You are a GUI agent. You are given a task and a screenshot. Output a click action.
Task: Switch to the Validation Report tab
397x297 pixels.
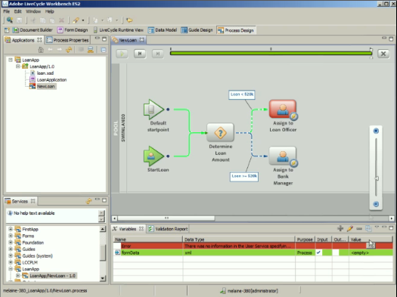click(168, 229)
